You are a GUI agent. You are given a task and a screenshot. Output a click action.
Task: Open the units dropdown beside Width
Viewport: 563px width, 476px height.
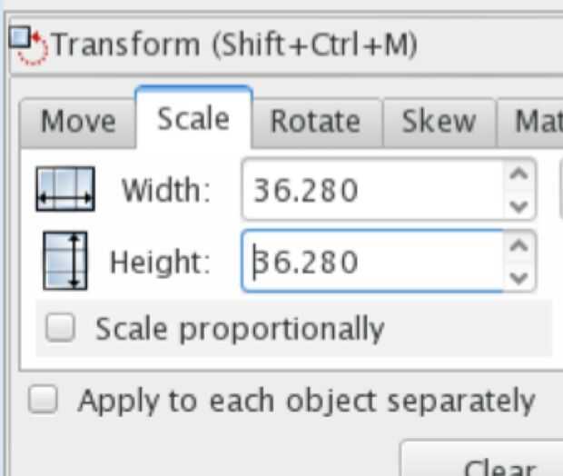point(559,190)
